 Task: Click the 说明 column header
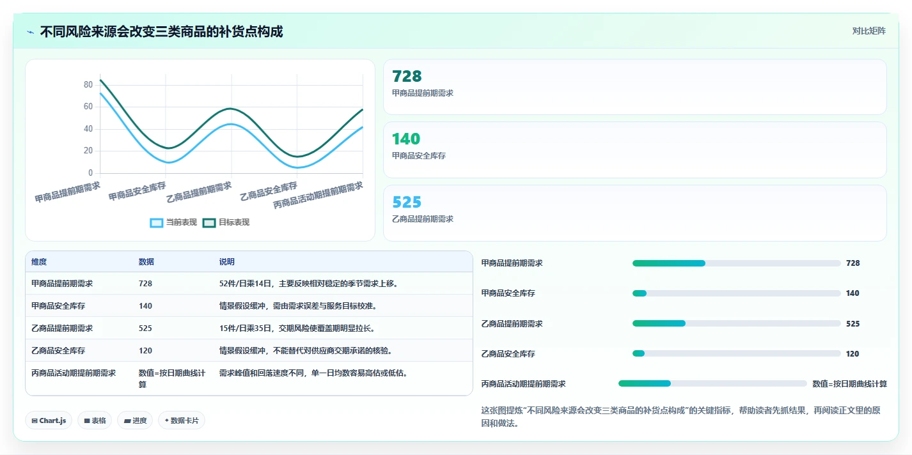pyautogui.click(x=227, y=262)
